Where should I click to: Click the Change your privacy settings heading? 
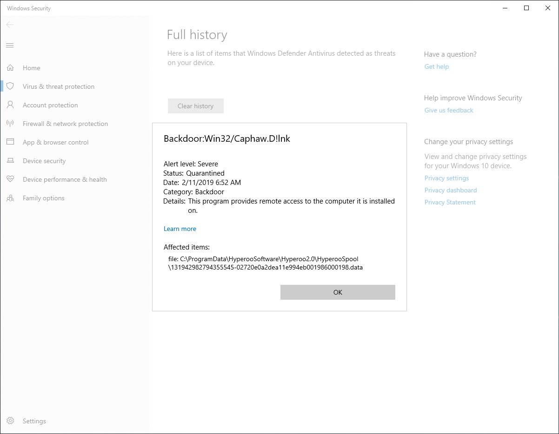(x=469, y=142)
